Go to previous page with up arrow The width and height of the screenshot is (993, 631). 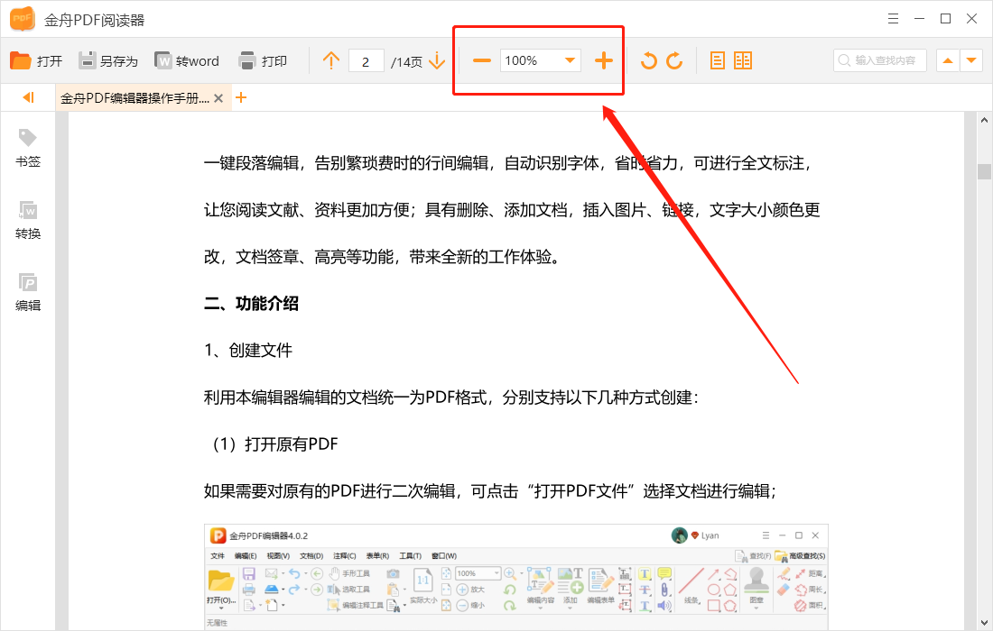(x=330, y=60)
